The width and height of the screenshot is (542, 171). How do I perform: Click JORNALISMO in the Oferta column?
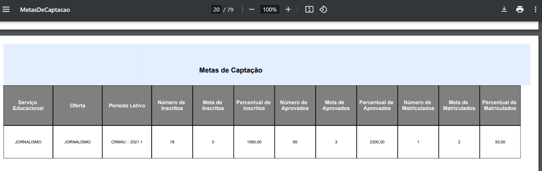click(78, 142)
